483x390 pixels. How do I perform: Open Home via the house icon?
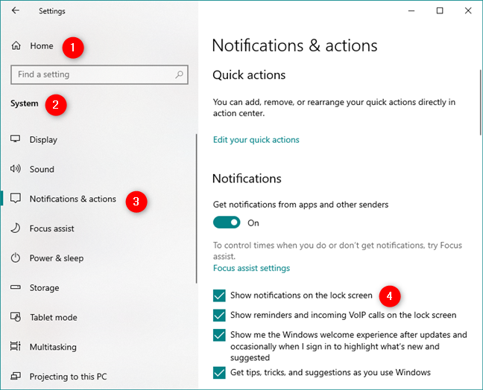point(16,46)
